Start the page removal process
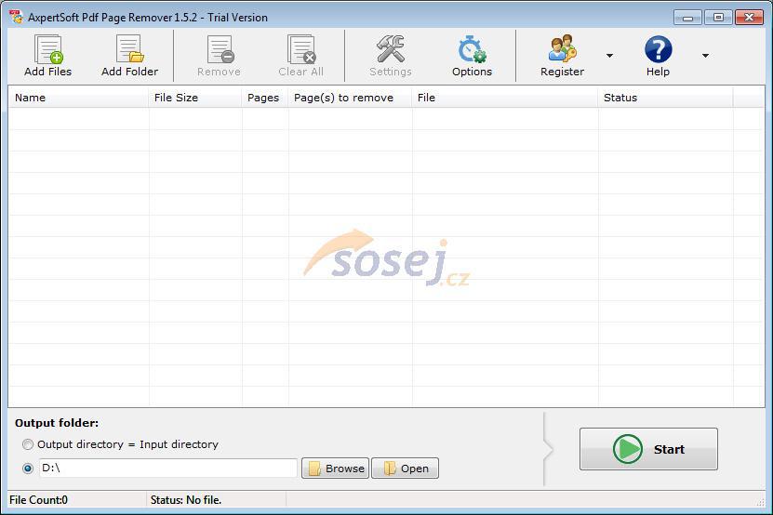 [x=648, y=449]
